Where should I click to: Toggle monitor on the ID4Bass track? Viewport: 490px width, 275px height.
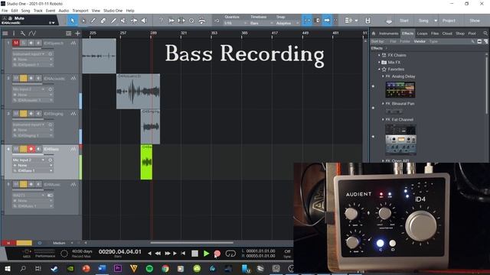tap(38, 149)
